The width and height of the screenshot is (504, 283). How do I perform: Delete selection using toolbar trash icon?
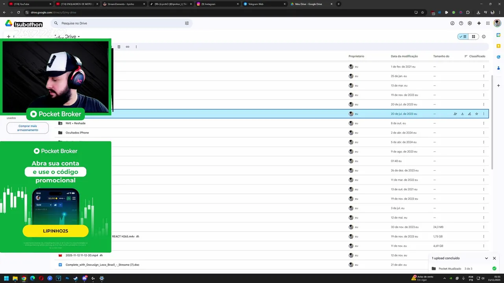119,47
